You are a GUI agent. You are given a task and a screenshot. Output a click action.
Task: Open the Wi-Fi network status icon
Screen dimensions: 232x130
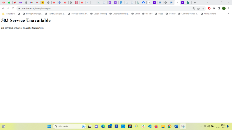click(205, 126)
